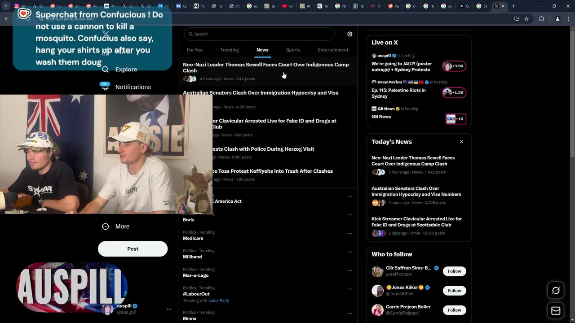Open Mar-a-Lago trending topic
This screenshot has height=323, width=575.
tap(195, 275)
